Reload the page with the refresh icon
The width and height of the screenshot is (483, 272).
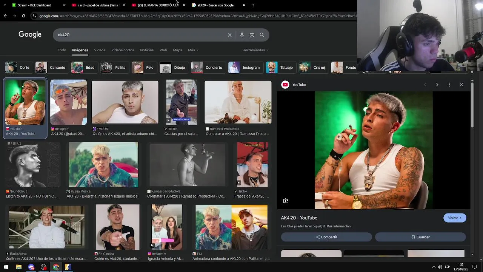coord(23,16)
